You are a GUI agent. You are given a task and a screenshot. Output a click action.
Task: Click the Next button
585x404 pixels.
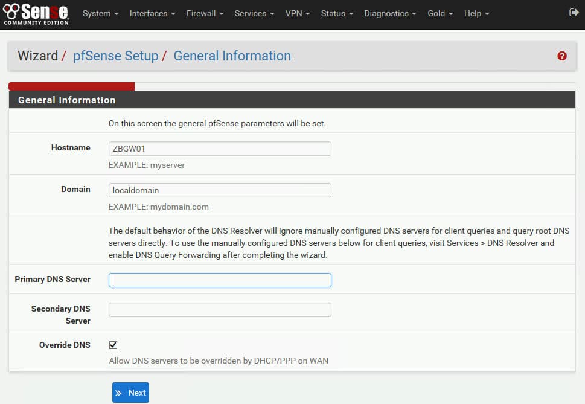point(130,393)
